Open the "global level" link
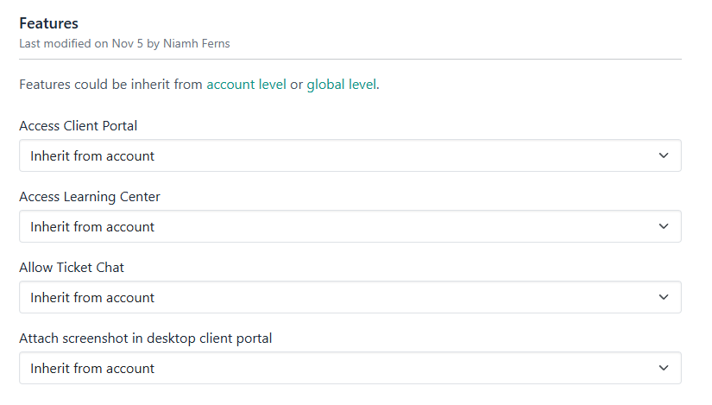Screen dimensions: 712x405 point(341,85)
